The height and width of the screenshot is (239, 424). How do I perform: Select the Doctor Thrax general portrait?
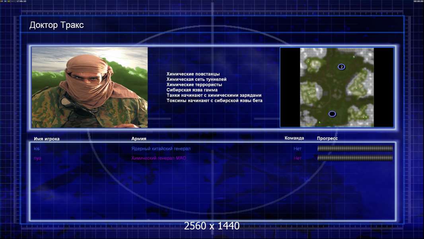[x=90, y=87]
